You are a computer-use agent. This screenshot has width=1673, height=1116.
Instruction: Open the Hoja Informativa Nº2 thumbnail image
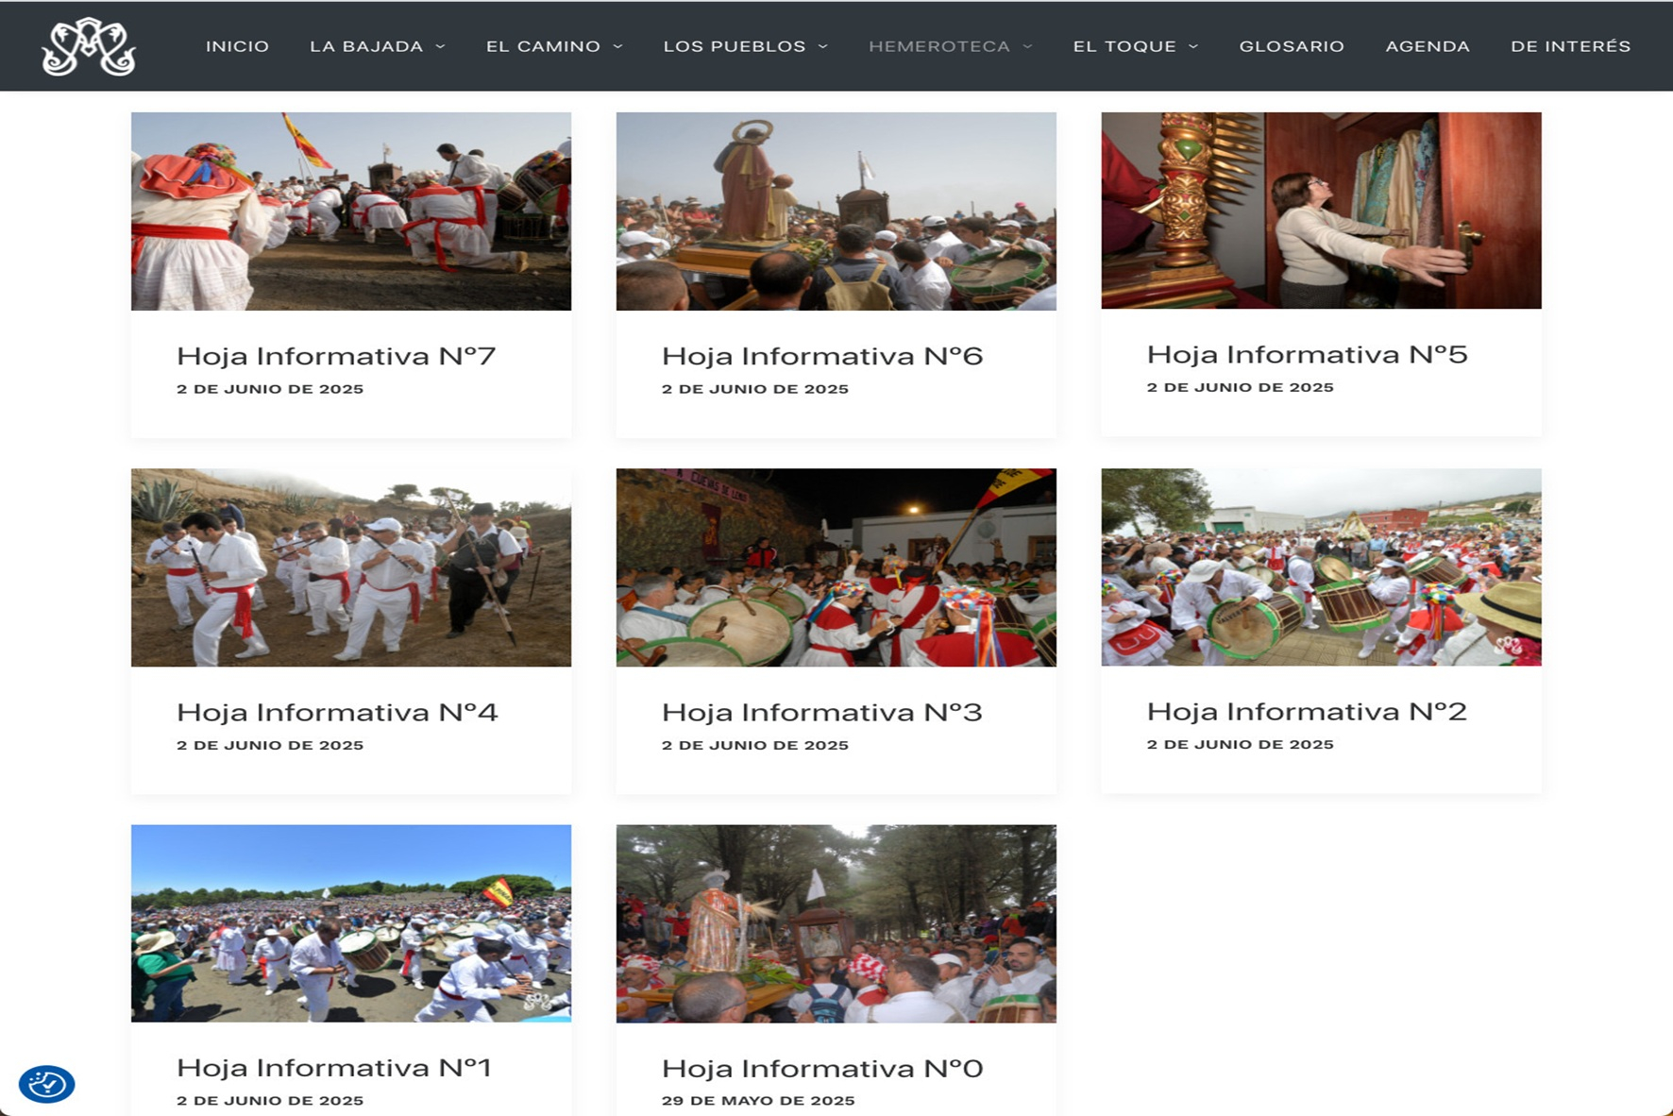coord(1321,567)
